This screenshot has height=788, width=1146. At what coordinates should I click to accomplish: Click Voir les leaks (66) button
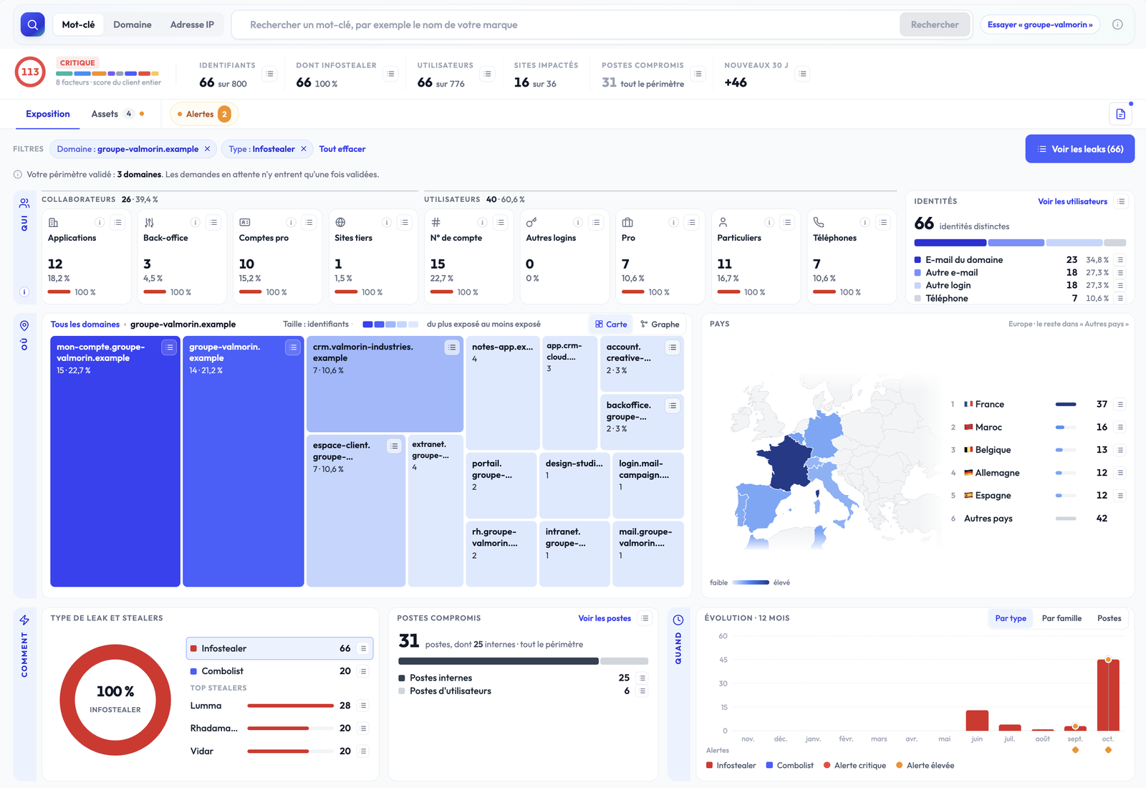click(1079, 149)
